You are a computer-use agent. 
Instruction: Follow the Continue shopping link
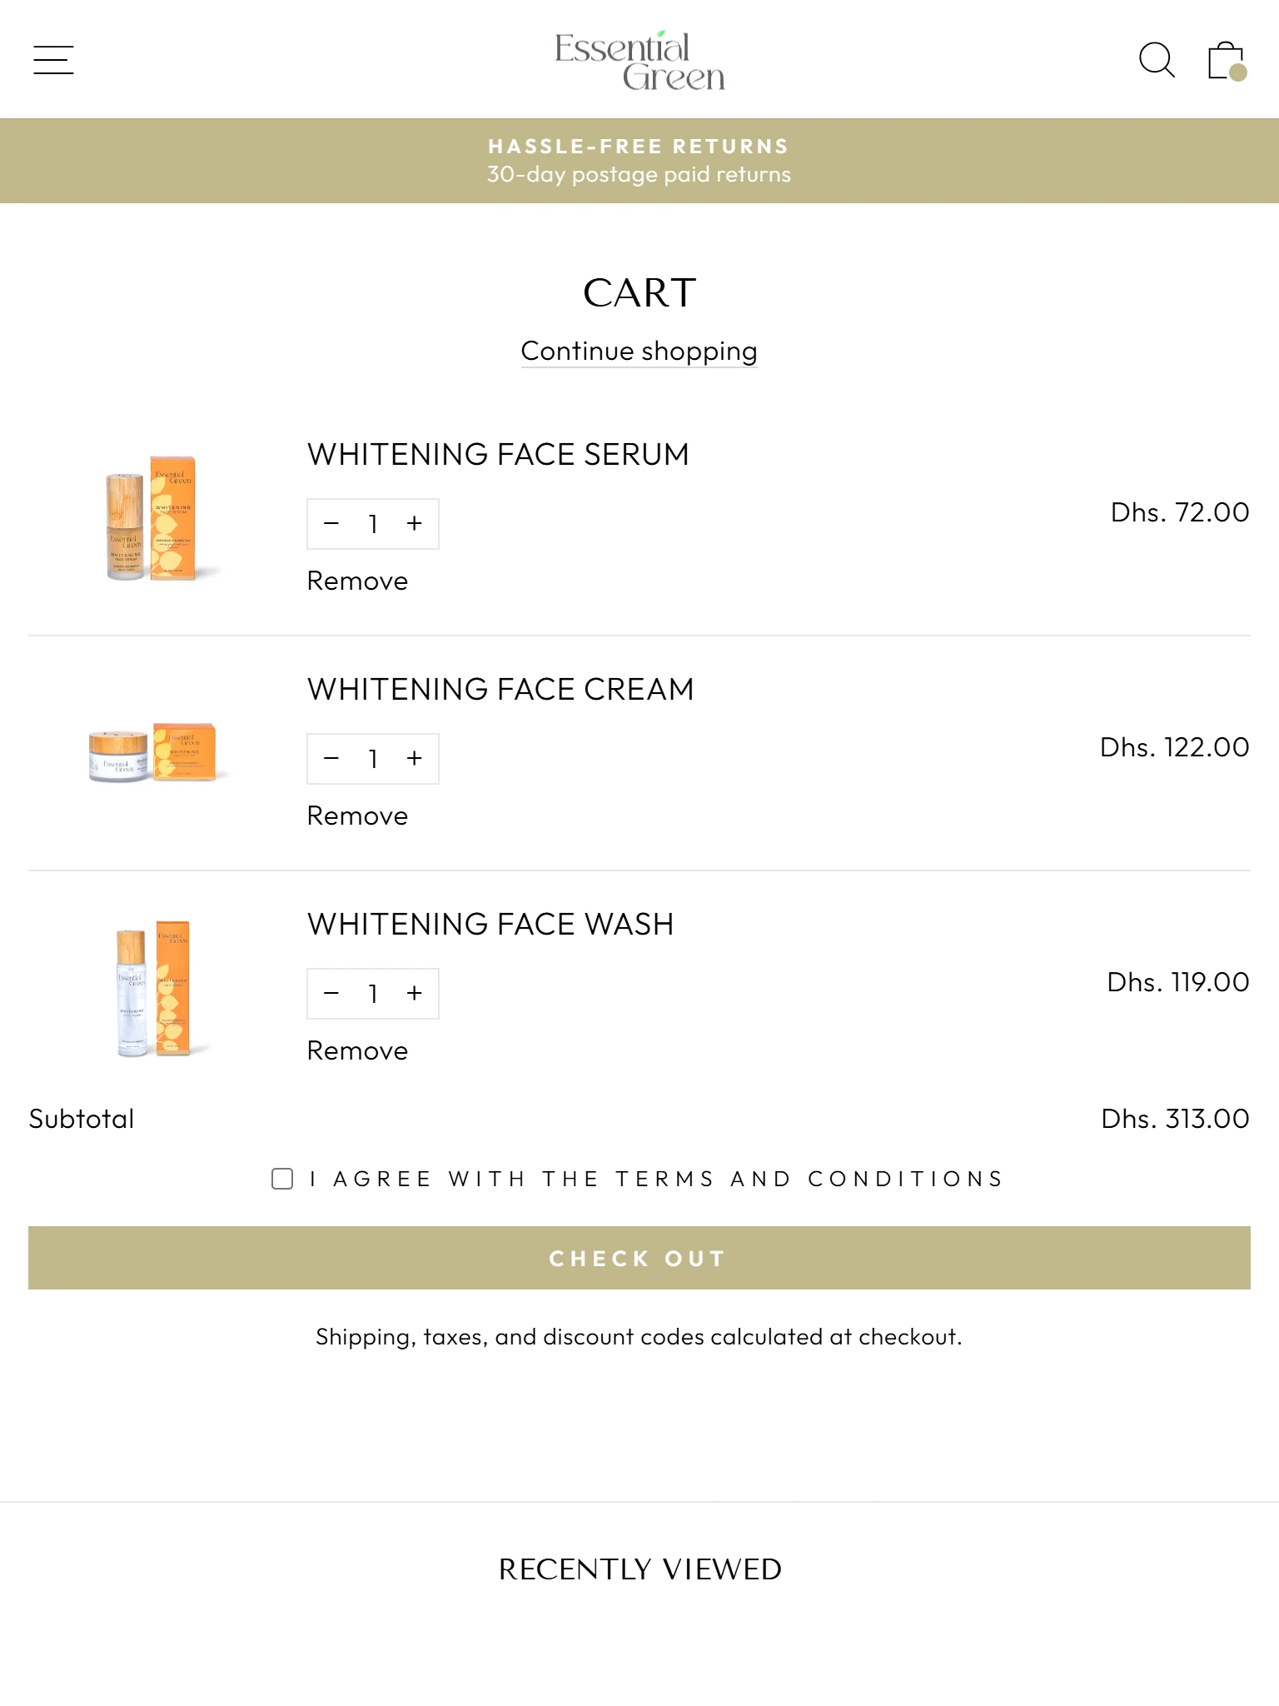[639, 352]
